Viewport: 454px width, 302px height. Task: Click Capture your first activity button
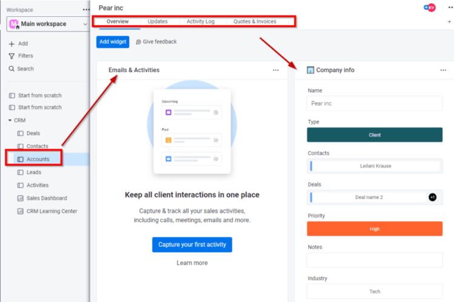(192, 245)
